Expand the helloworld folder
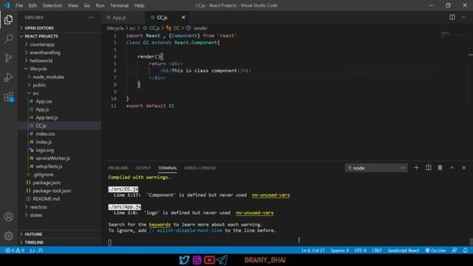 (x=41, y=61)
